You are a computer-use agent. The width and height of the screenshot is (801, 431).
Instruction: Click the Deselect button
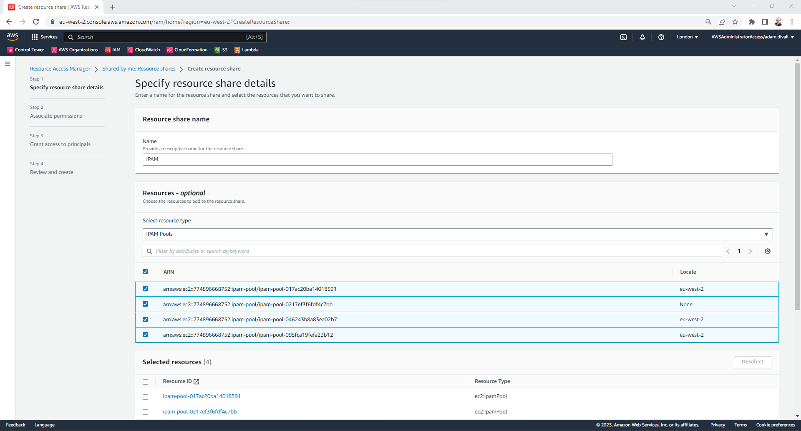click(753, 362)
